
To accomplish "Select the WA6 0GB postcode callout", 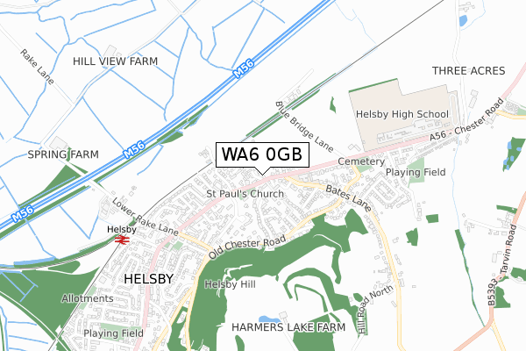I will click(262, 155).
